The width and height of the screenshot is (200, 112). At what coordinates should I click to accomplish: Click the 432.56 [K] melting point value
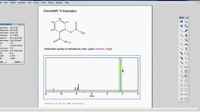click(14, 30)
